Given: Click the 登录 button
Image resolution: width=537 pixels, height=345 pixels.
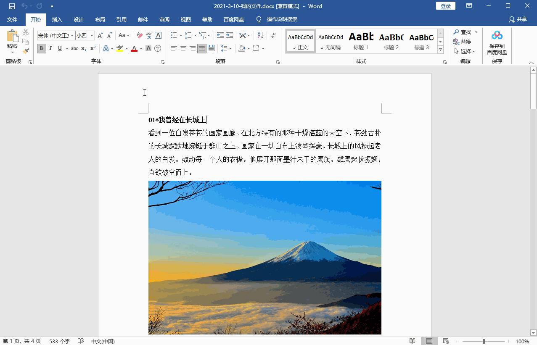Looking at the screenshot, I should [445, 6].
